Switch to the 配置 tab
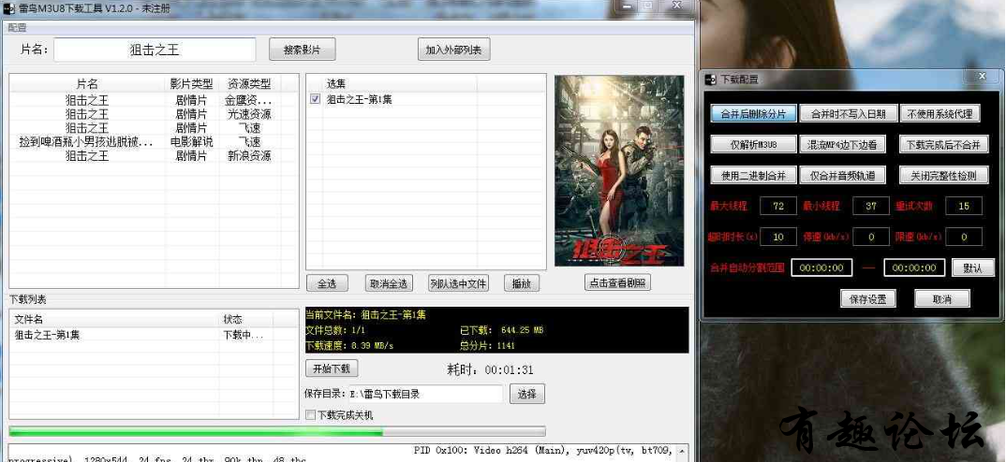The width and height of the screenshot is (1006, 462). click(x=17, y=28)
